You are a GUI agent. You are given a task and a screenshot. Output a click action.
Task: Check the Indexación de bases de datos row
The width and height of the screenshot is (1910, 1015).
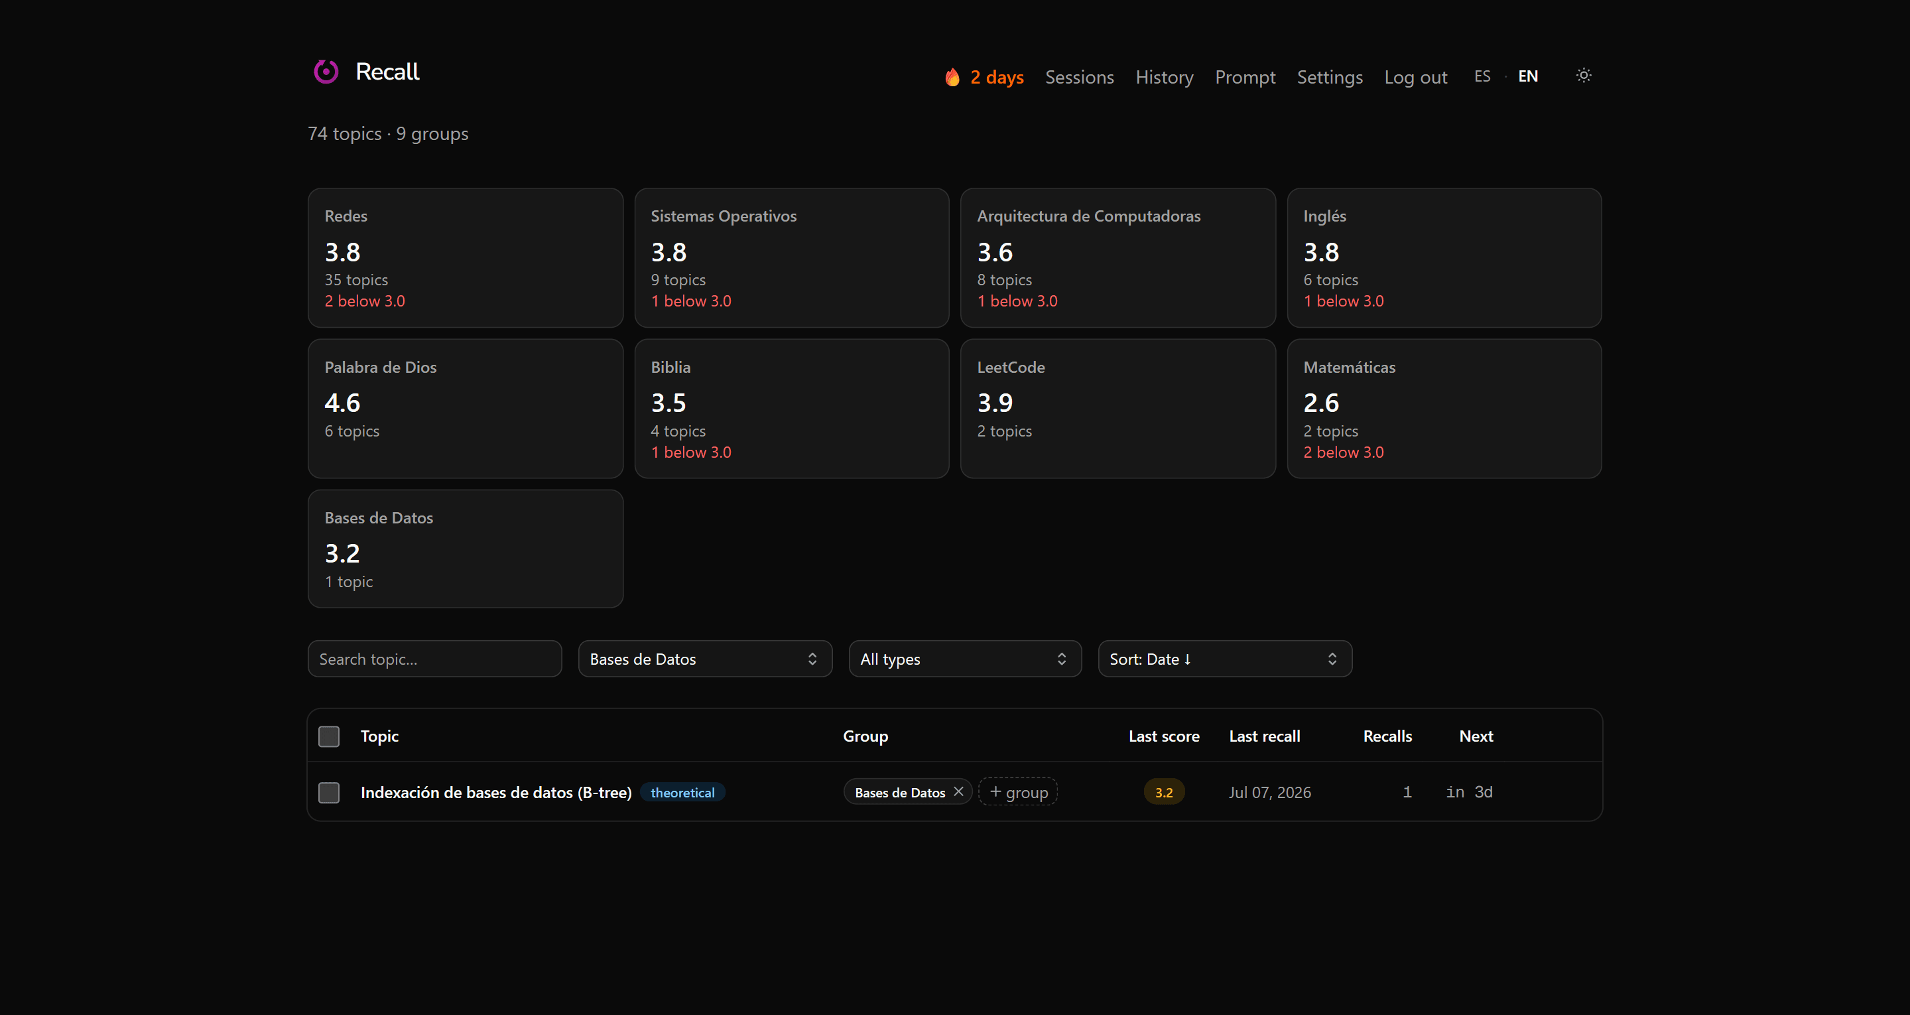coord(328,792)
